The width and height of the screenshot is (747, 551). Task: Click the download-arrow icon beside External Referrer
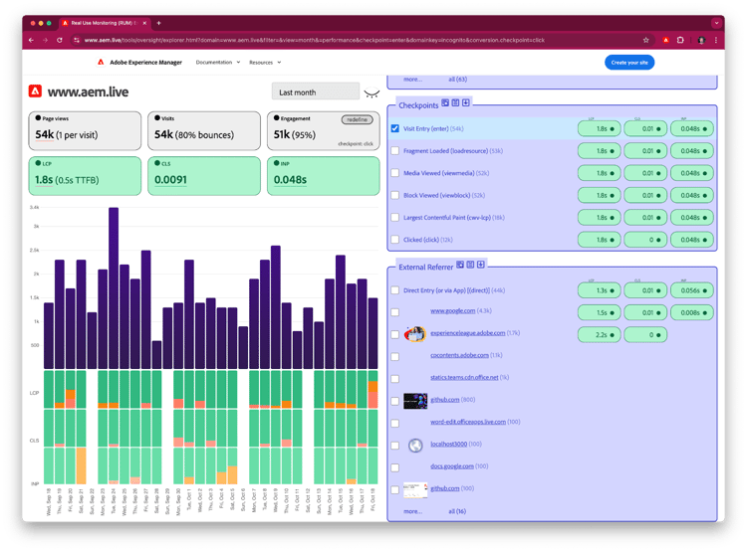tap(481, 265)
